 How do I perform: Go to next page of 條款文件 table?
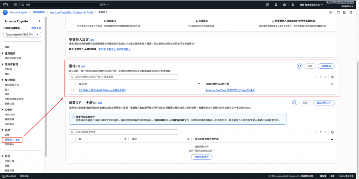(x=326, y=132)
